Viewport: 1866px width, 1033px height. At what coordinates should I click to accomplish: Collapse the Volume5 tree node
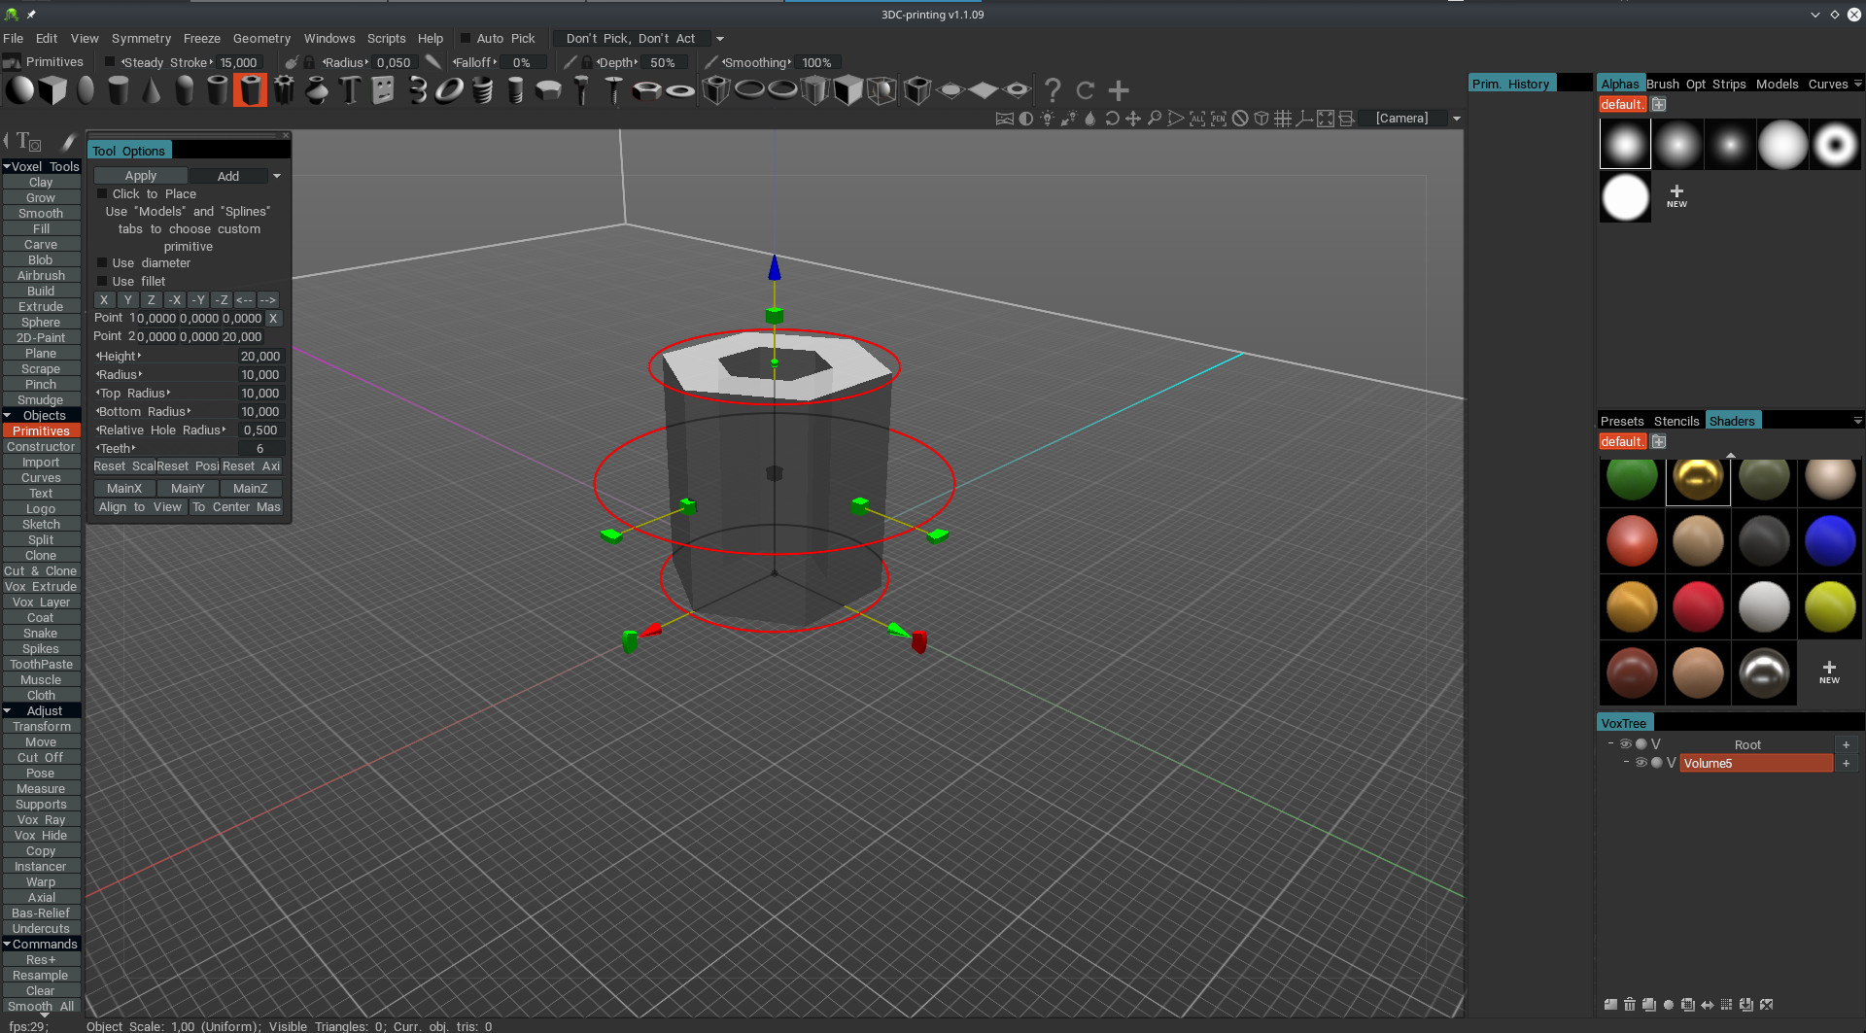pyautogui.click(x=1626, y=763)
